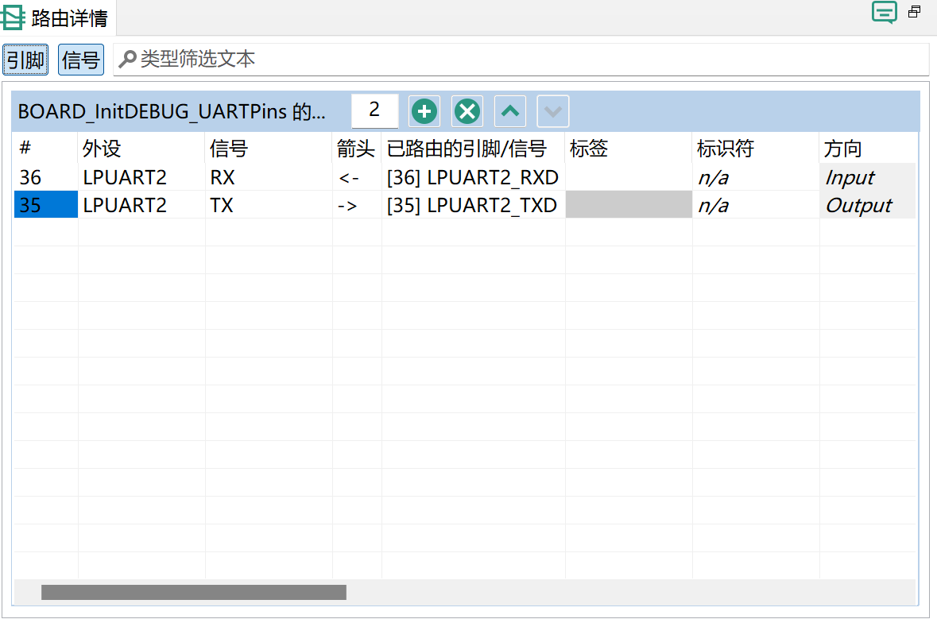Click the grayed move down arrow icon
Viewport: 937px width, 619px height.
click(x=553, y=112)
